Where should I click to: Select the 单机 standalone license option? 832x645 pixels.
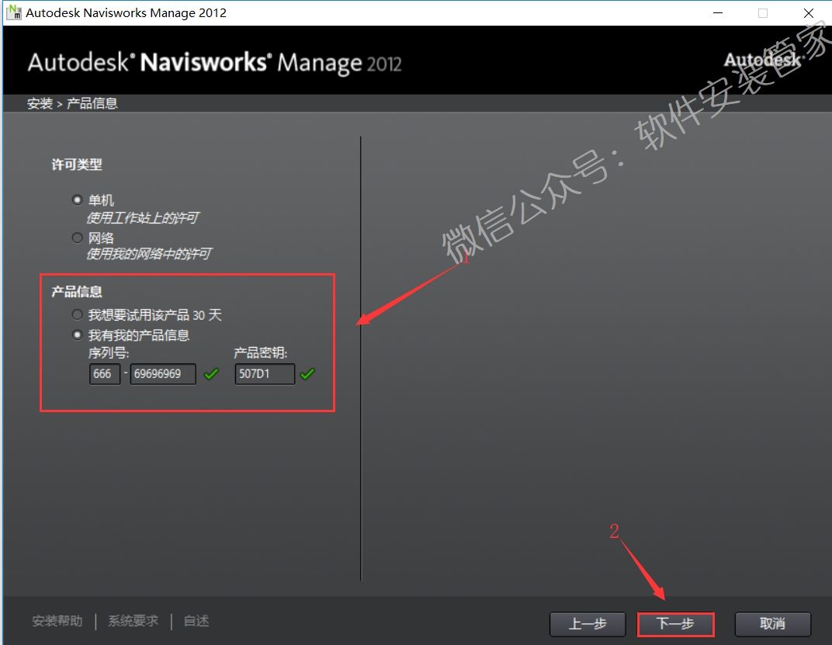point(78,200)
